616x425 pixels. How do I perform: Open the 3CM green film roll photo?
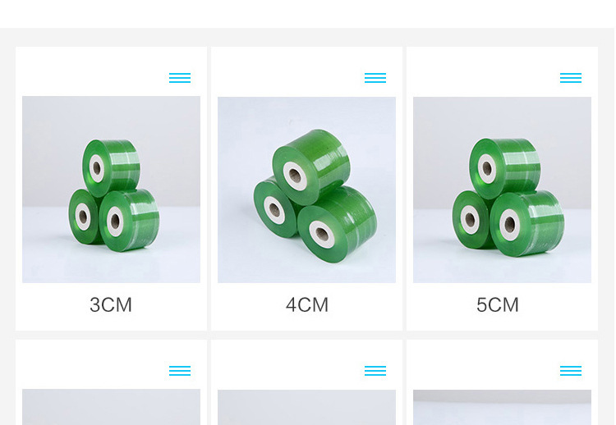(111, 190)
